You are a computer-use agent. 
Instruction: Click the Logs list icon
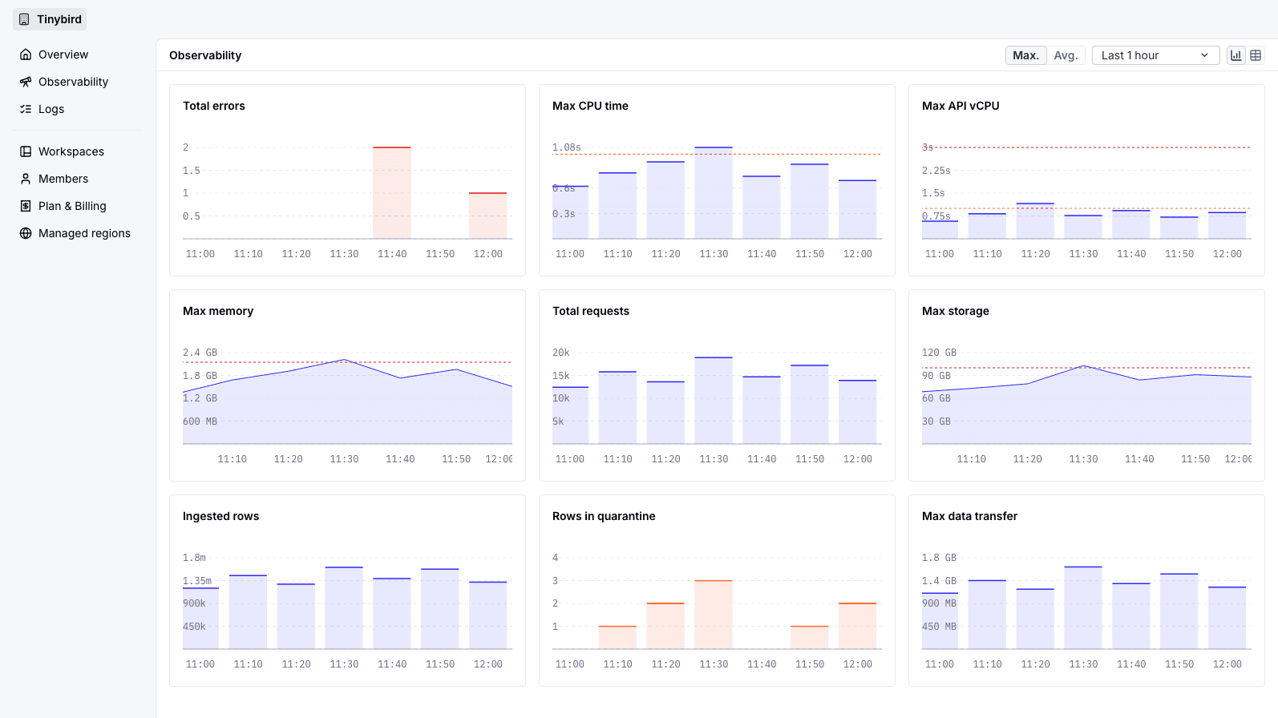point(26,109)
